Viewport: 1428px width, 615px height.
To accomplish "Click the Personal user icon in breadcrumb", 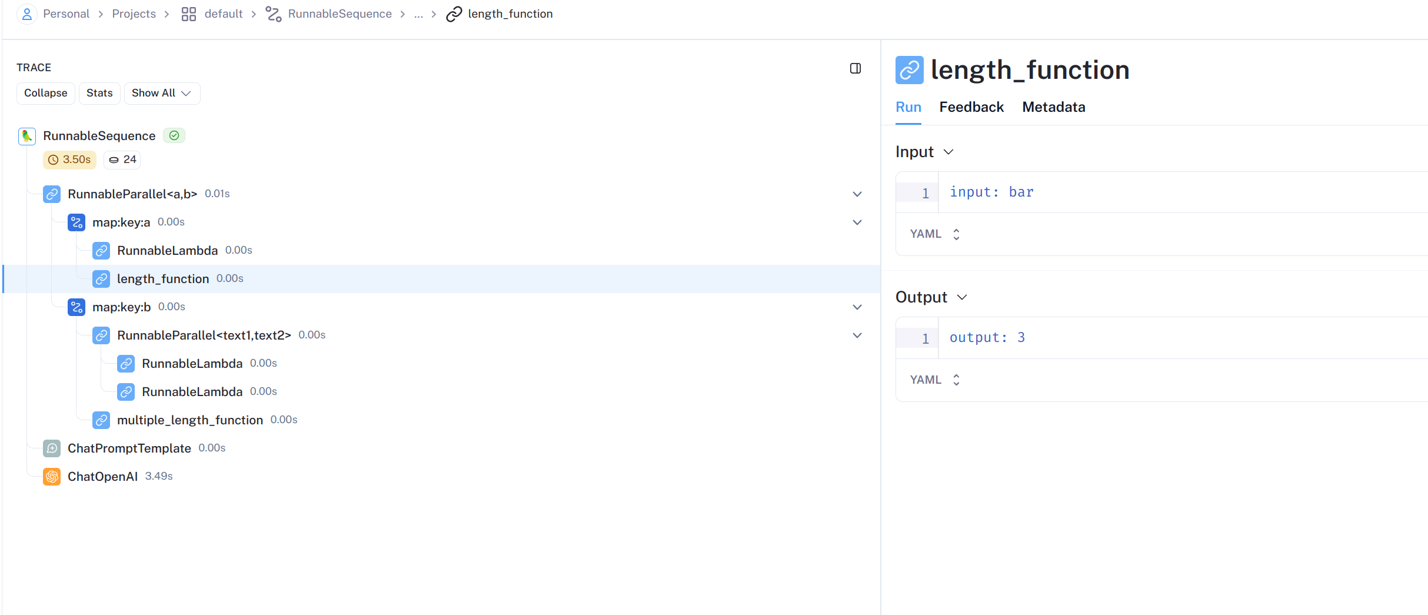I will coord(27,14).
